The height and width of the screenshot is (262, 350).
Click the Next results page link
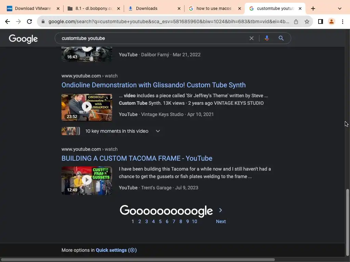pyautogui.click(x=221, y=221)
